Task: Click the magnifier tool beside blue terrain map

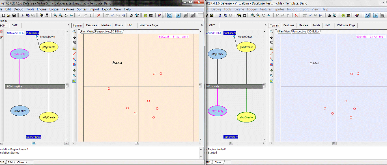Action: [x=272, y=32]
